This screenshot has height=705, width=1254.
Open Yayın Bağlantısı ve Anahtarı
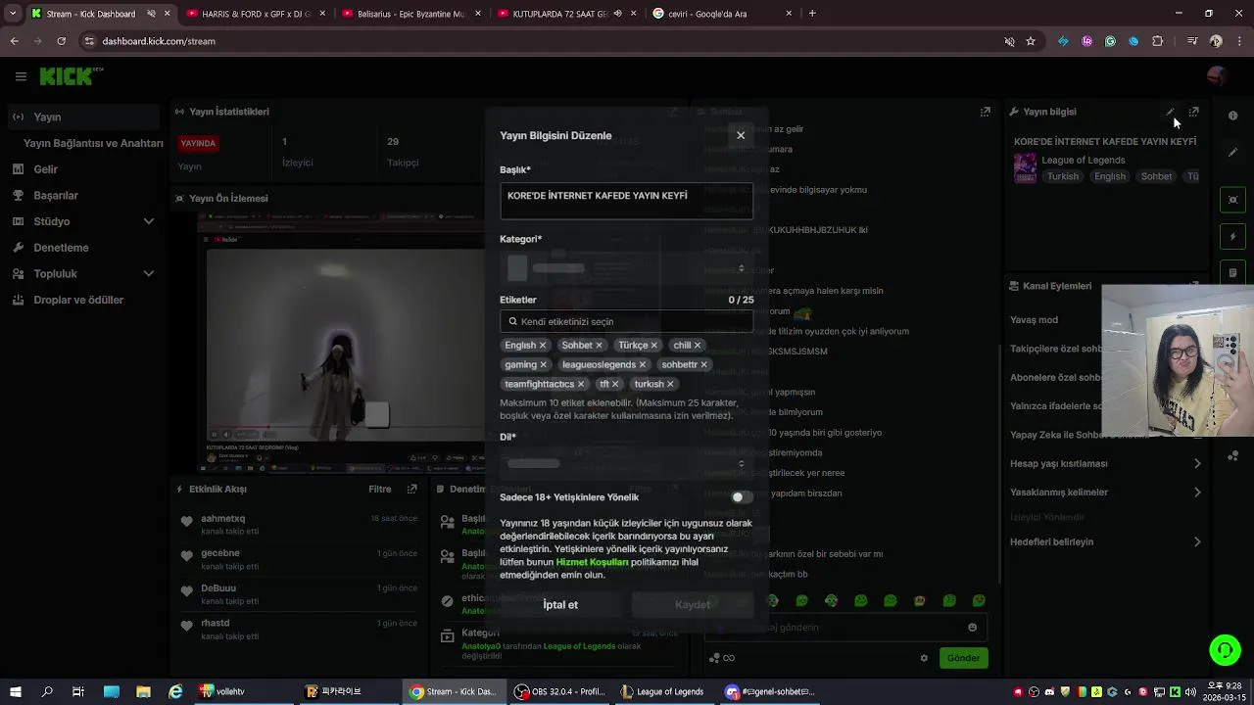93,143
